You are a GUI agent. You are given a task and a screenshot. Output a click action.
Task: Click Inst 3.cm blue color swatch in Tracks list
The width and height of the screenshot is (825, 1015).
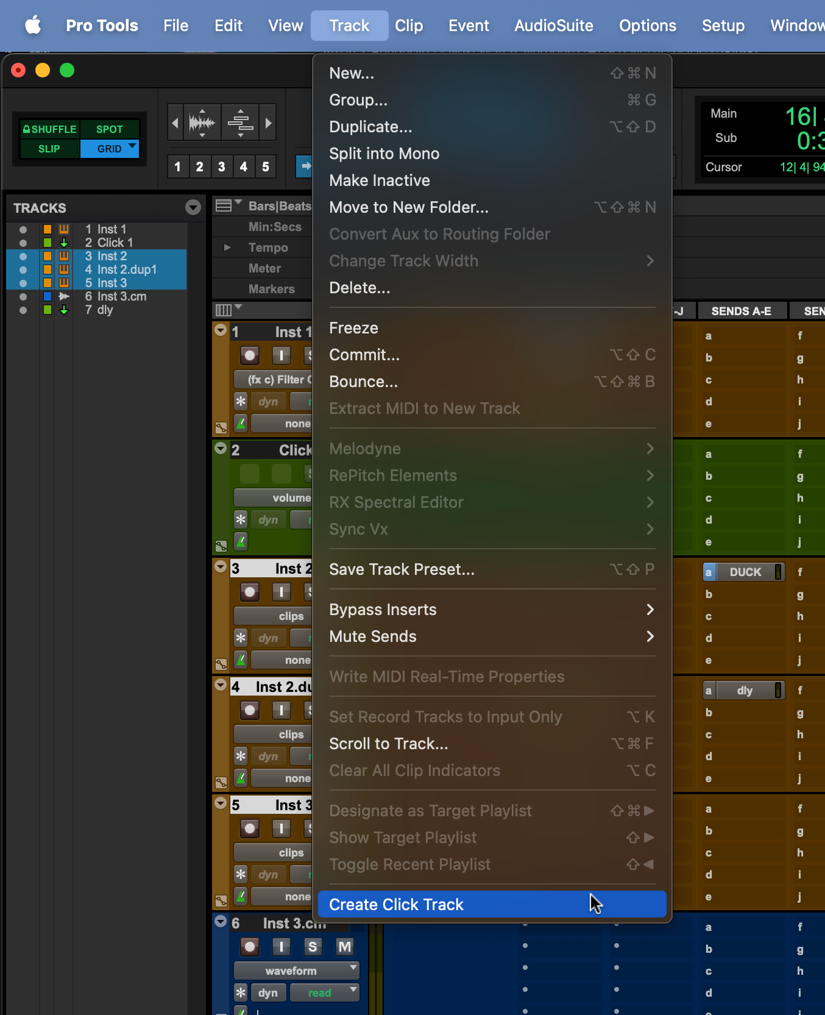[x=48, y=296]
